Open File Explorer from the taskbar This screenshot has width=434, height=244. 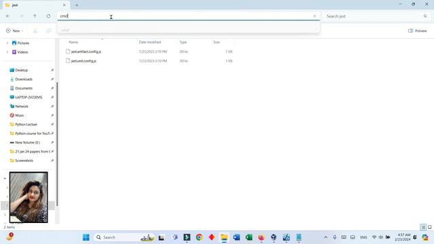tap(224, 237)
